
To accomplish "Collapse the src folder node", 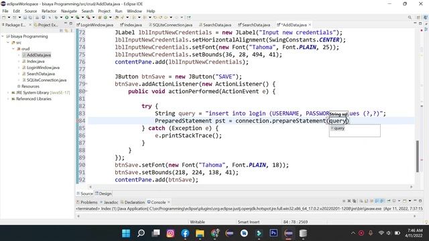I will [x=8, y=42].
